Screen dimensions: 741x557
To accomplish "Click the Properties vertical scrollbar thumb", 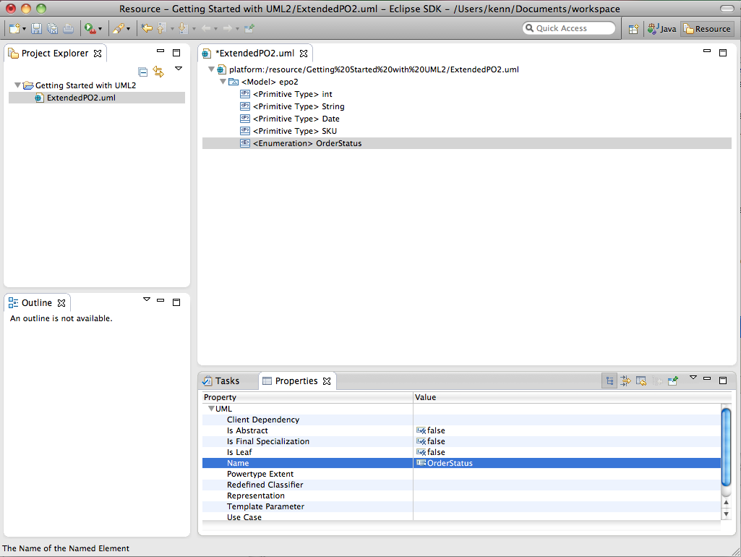I will click(727, 447).
